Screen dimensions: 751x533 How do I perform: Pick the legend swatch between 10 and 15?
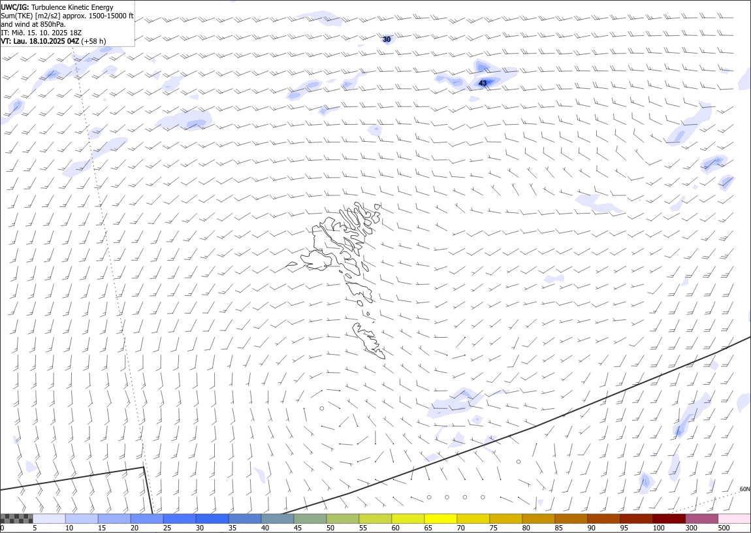82,519
